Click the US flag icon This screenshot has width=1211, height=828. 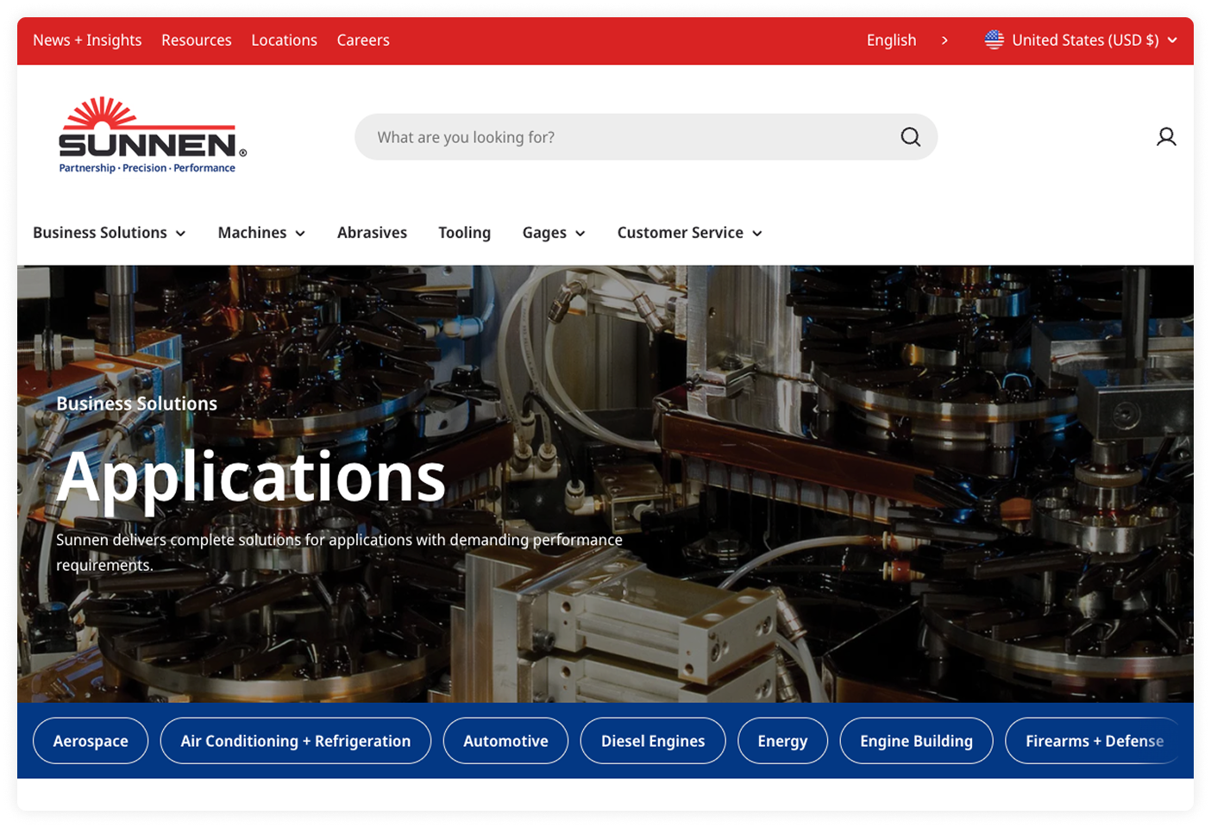click(995, 40)
